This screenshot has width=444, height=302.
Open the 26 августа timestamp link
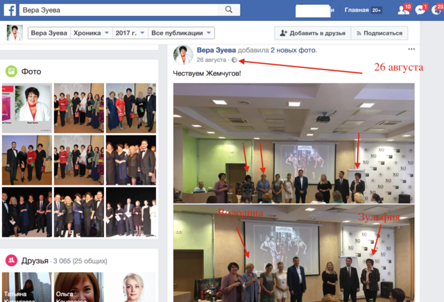(211, 60)
